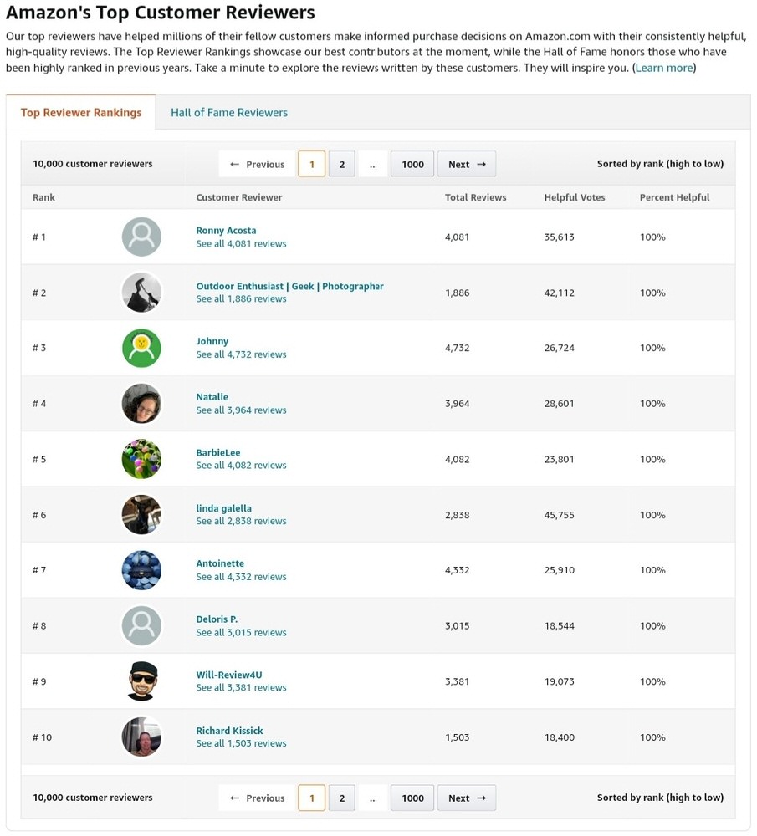
Task: Select page 1 in top pagination
Action: [311, 164]
